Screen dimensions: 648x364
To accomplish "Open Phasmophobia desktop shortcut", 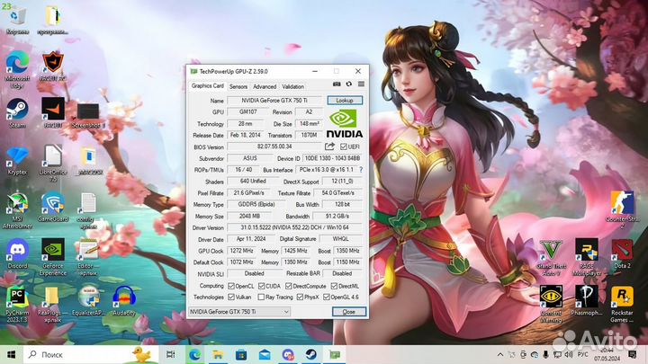I will [587, 301].
